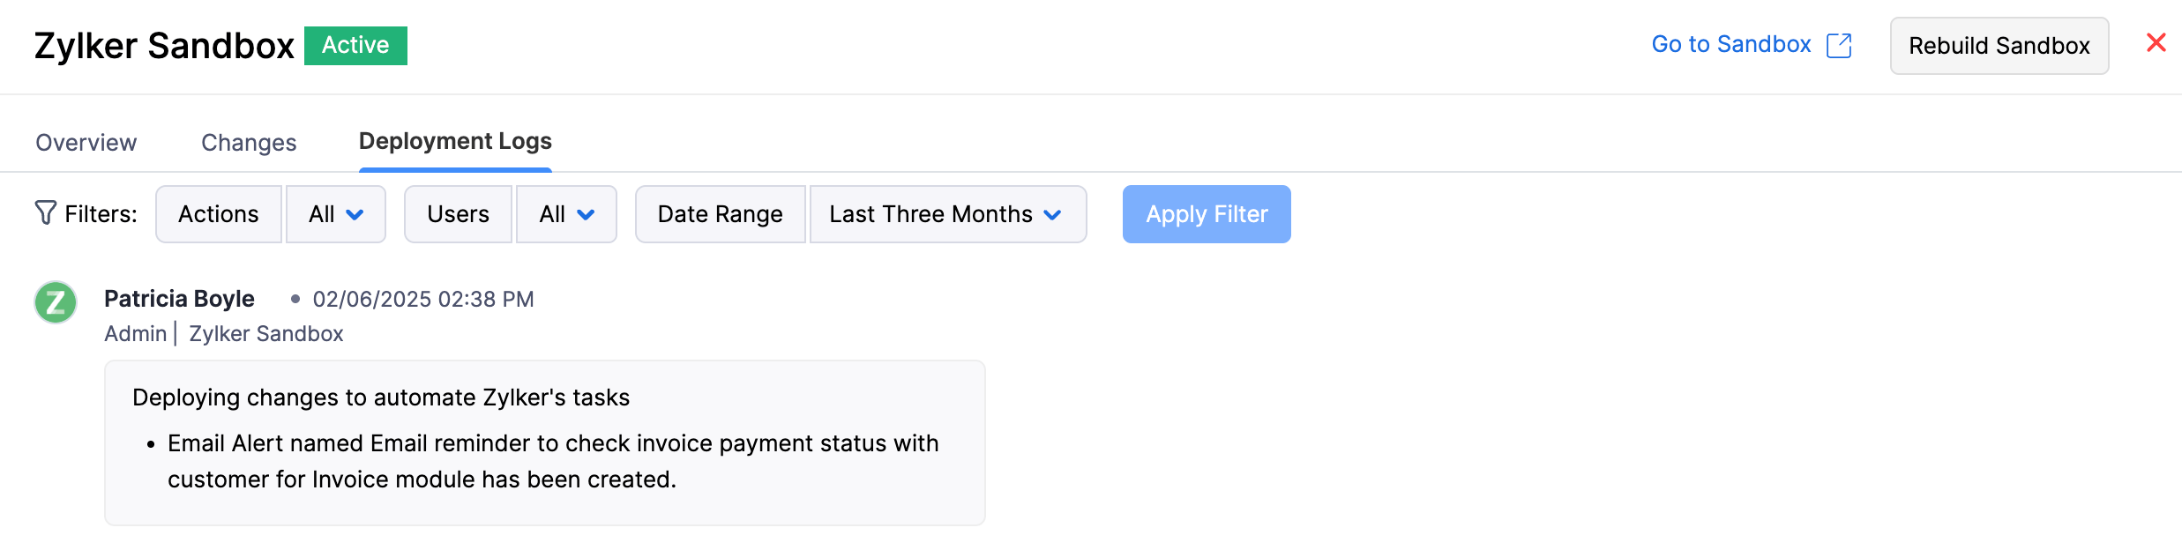This screenshot has height=550, width=2182.
Task: Select the Active status badge
Action: [355, 44]
